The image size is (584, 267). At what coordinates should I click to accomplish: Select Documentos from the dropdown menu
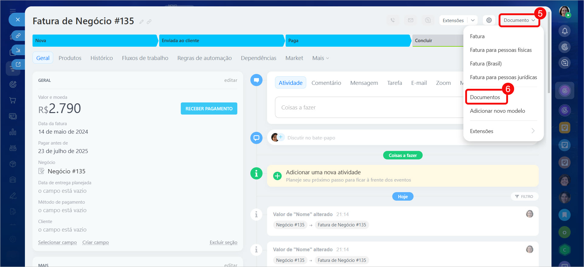(485, 97)
